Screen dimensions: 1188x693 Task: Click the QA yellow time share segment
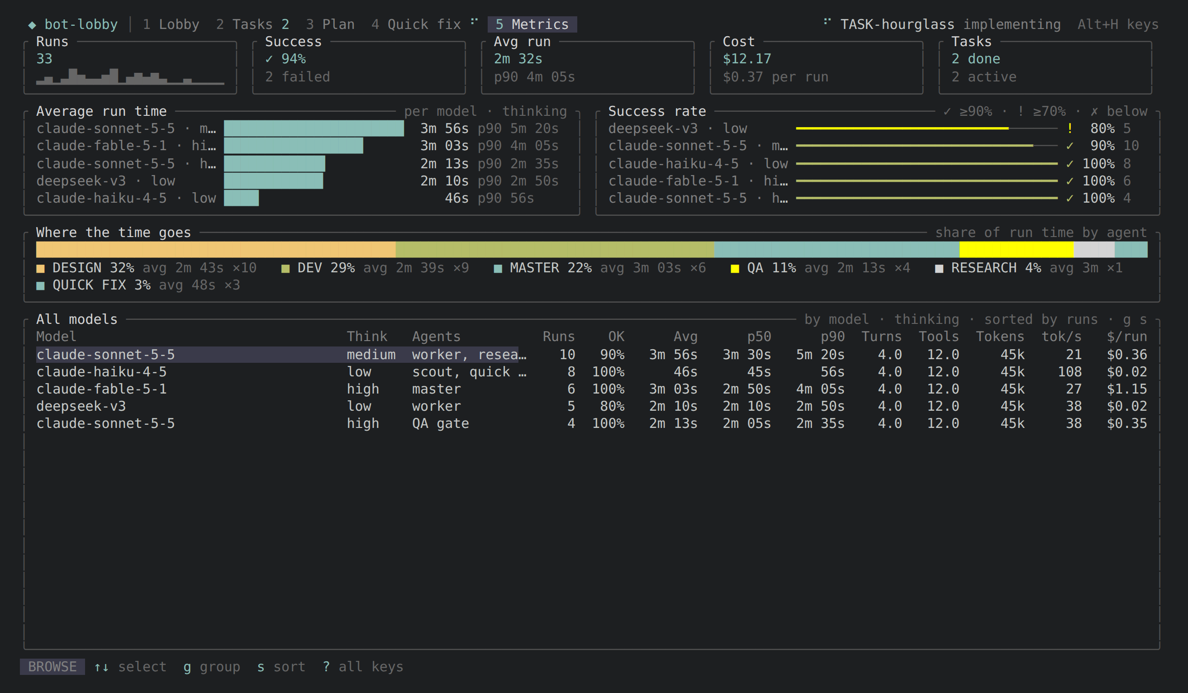pos(1017,249)
